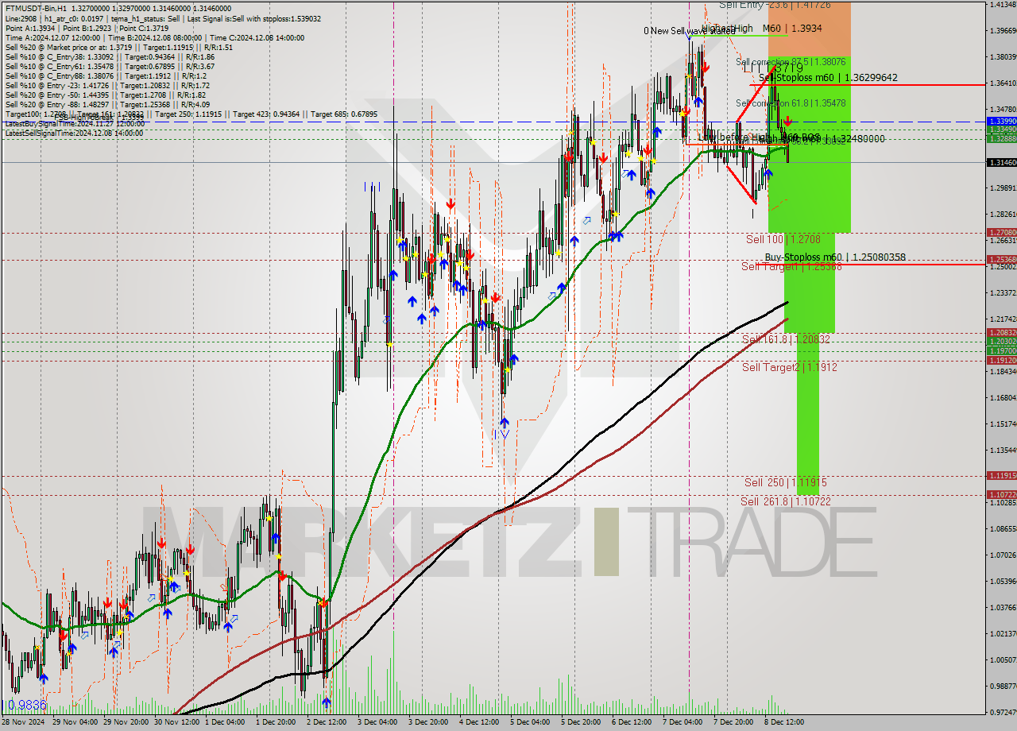Click '4 Dec 12:00' on time axis

(x=479, y=722)
